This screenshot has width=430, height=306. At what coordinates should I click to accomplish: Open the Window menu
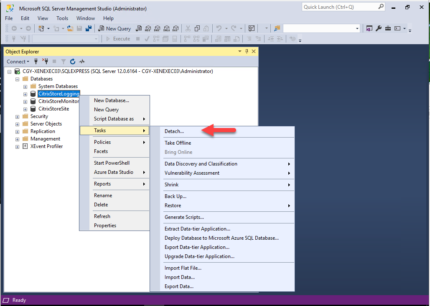pyautogui.click(x=86, y=18)
